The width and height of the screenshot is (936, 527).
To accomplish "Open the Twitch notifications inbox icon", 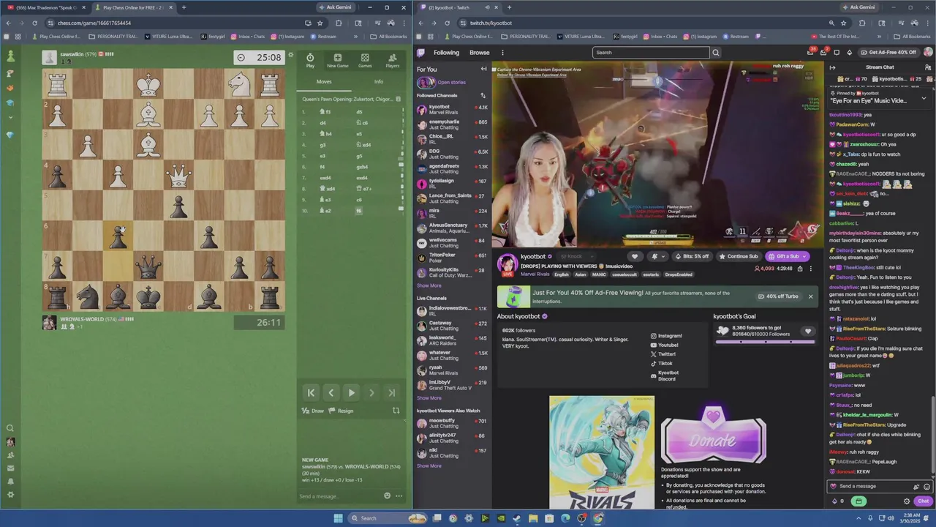I will tap(823, 53).
